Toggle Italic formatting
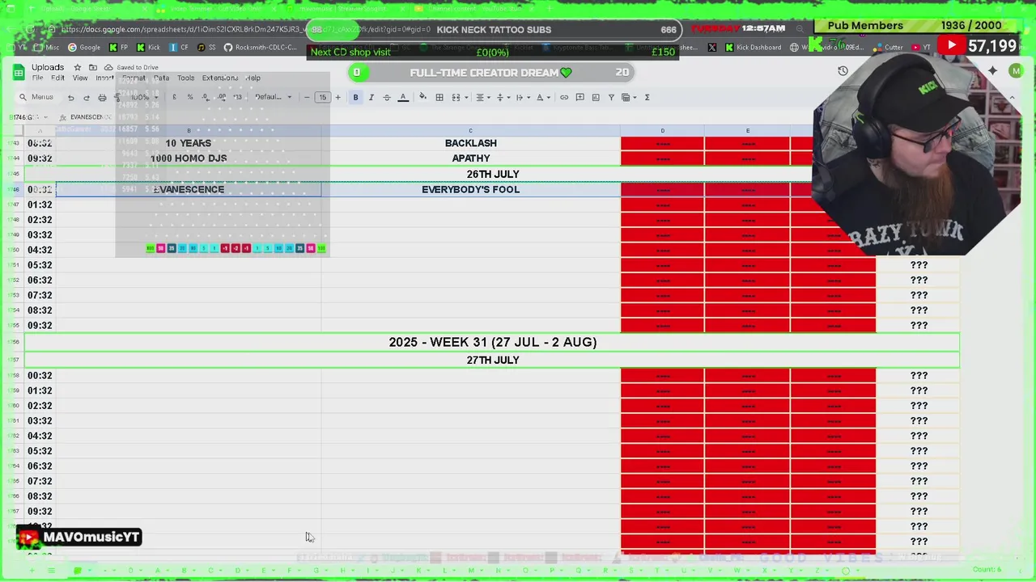Screen dimensions: 1036x582 click(372, 97)
